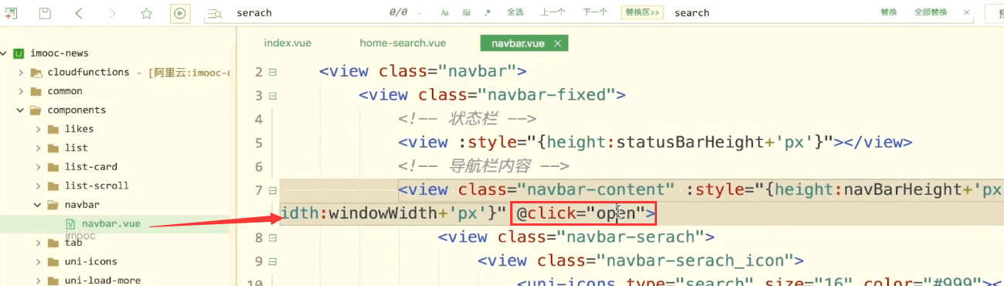1004x286 pixels.
Task: Click the likes folder icon
Action: (53, 129)
